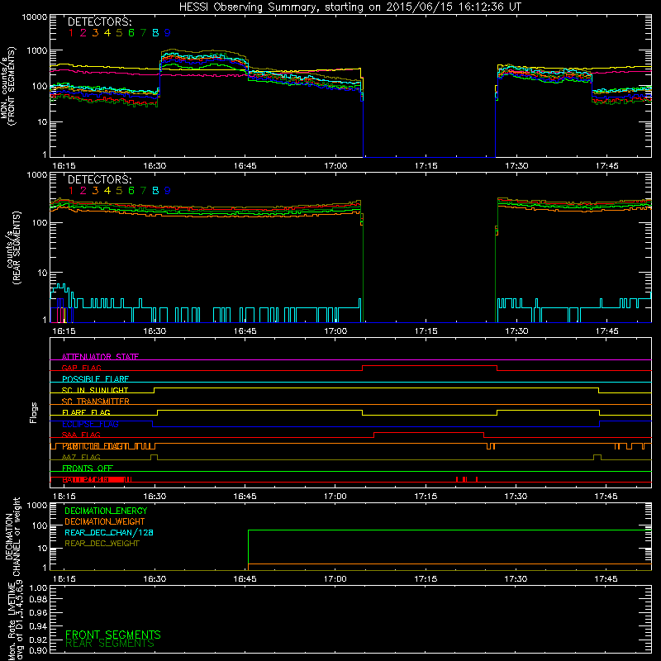
Task: Click the FLARE_FLAG label
Action: tap(86, 412)
